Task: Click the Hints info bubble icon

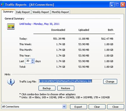Action: coord(11,82)
